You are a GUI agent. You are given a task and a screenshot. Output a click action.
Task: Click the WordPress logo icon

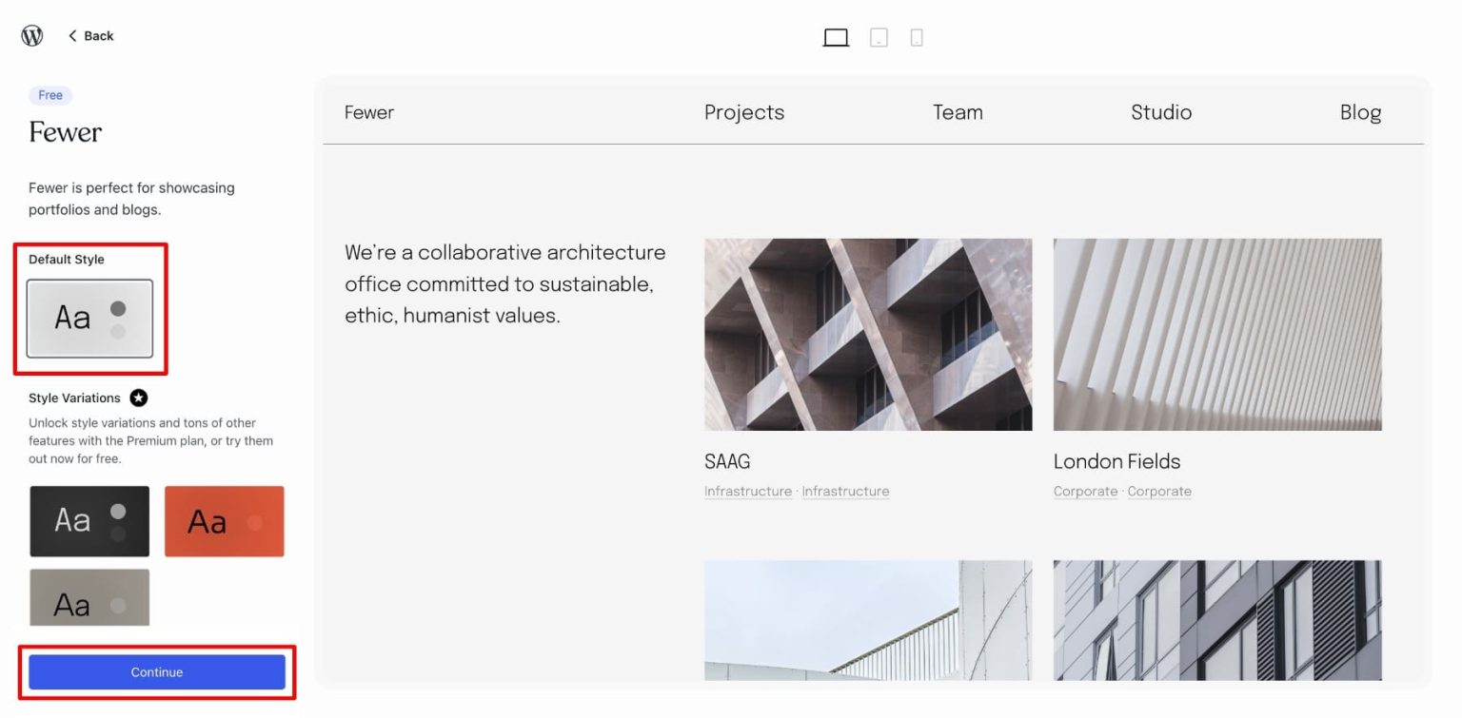[x=31, y=35]
